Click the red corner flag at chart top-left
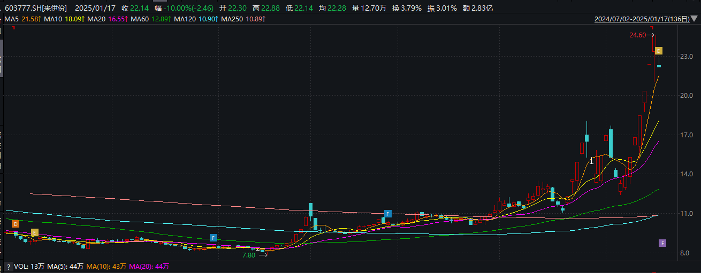The height and width of the screenshot is (273, 701). click(12, 28)
